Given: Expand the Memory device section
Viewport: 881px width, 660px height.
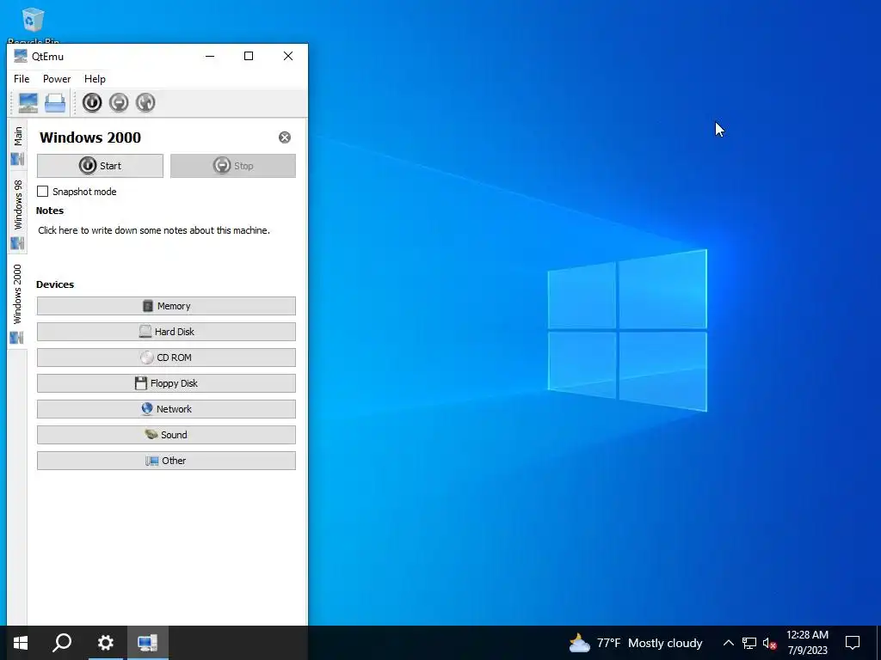Looking at the screenshot, I should (x=166, y=306).
